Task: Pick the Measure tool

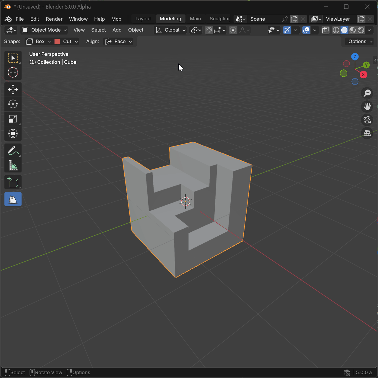Action: click(13, 166)
